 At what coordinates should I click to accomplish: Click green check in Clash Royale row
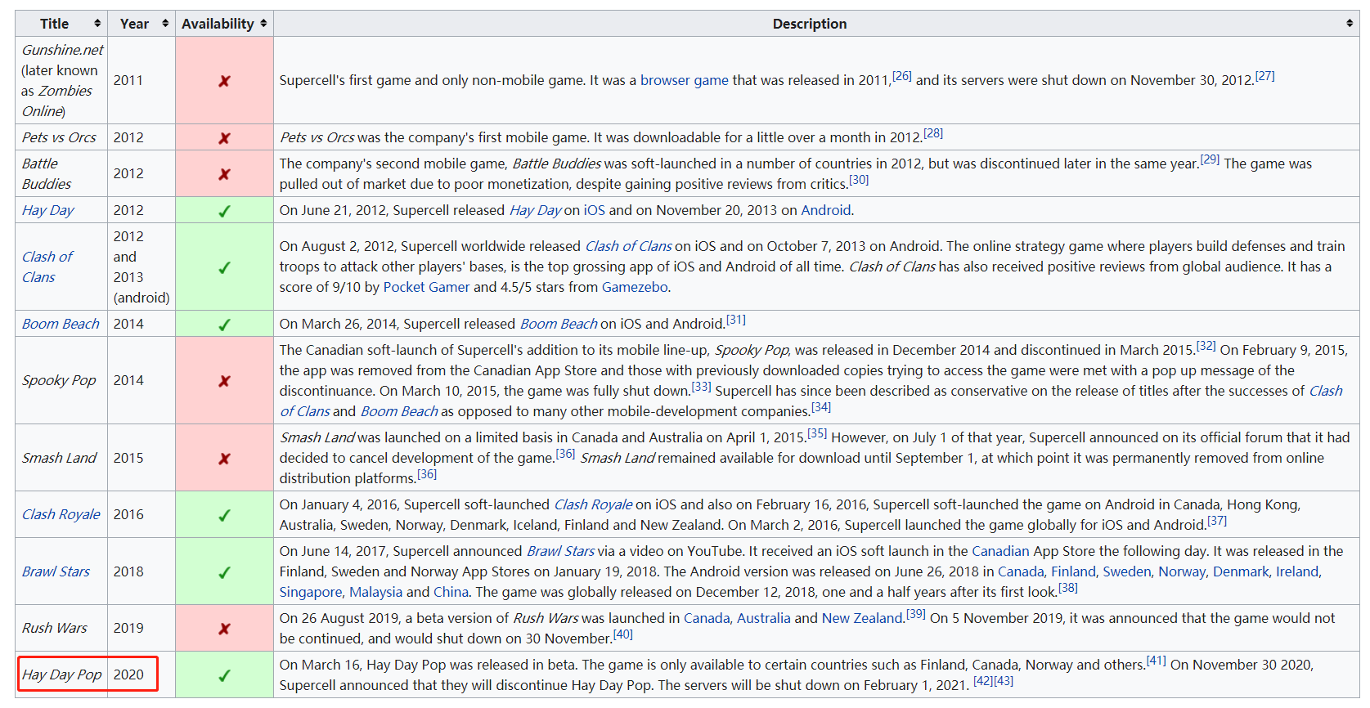(224, 515)
